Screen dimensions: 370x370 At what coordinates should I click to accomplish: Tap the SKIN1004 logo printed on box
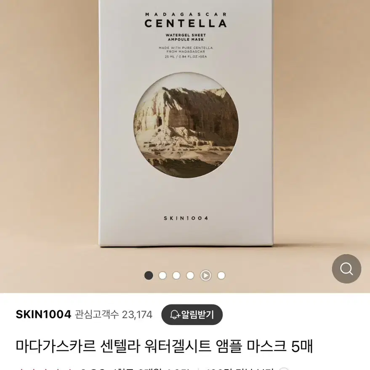click(186, 218)
